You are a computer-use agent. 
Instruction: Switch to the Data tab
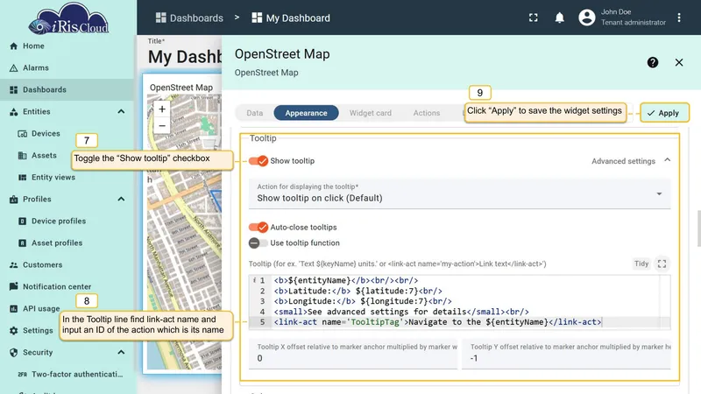pos(255,113)
